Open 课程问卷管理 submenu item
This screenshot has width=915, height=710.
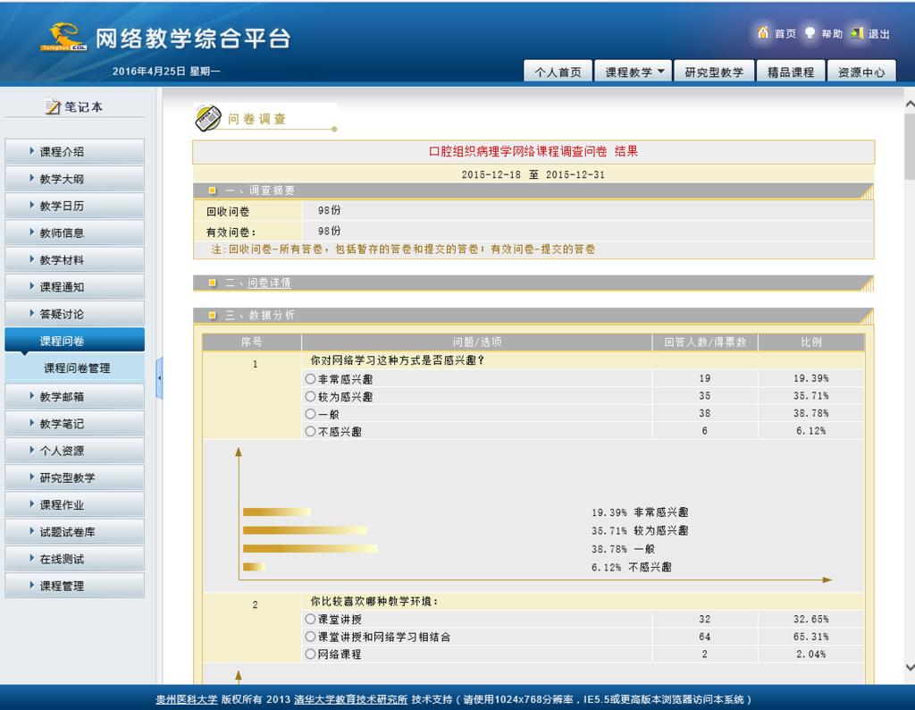[77, 368]
